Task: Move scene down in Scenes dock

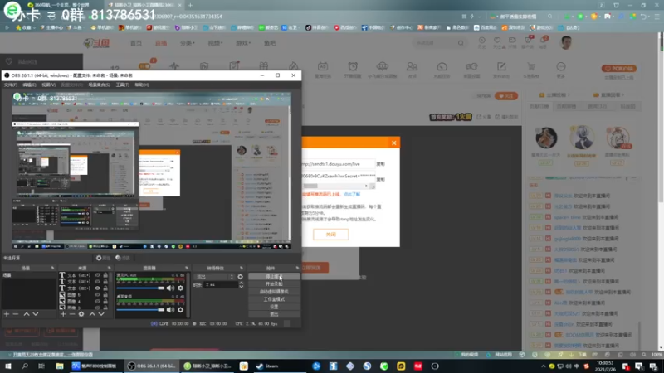Action: [x=36, y=314]
